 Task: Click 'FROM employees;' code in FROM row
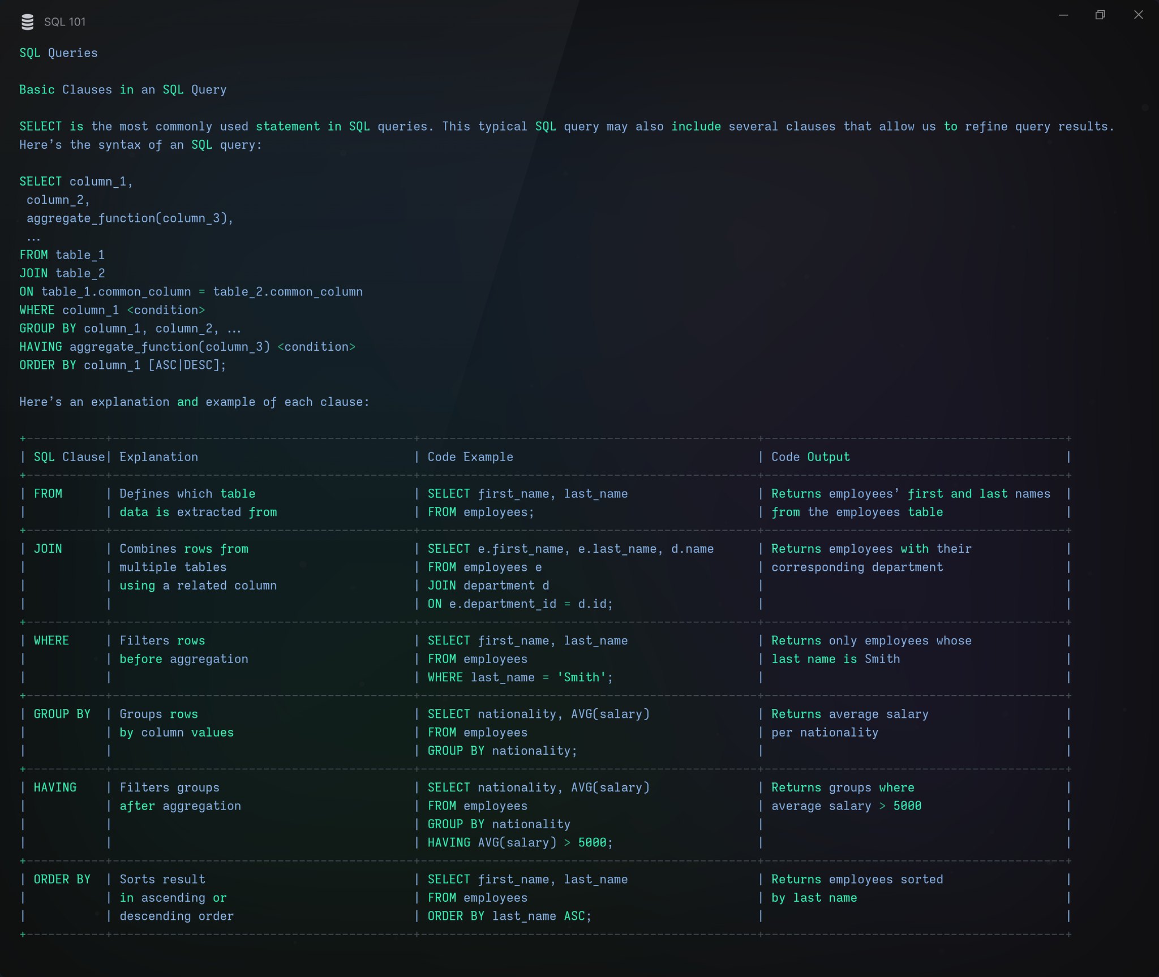tap(481, 512)
